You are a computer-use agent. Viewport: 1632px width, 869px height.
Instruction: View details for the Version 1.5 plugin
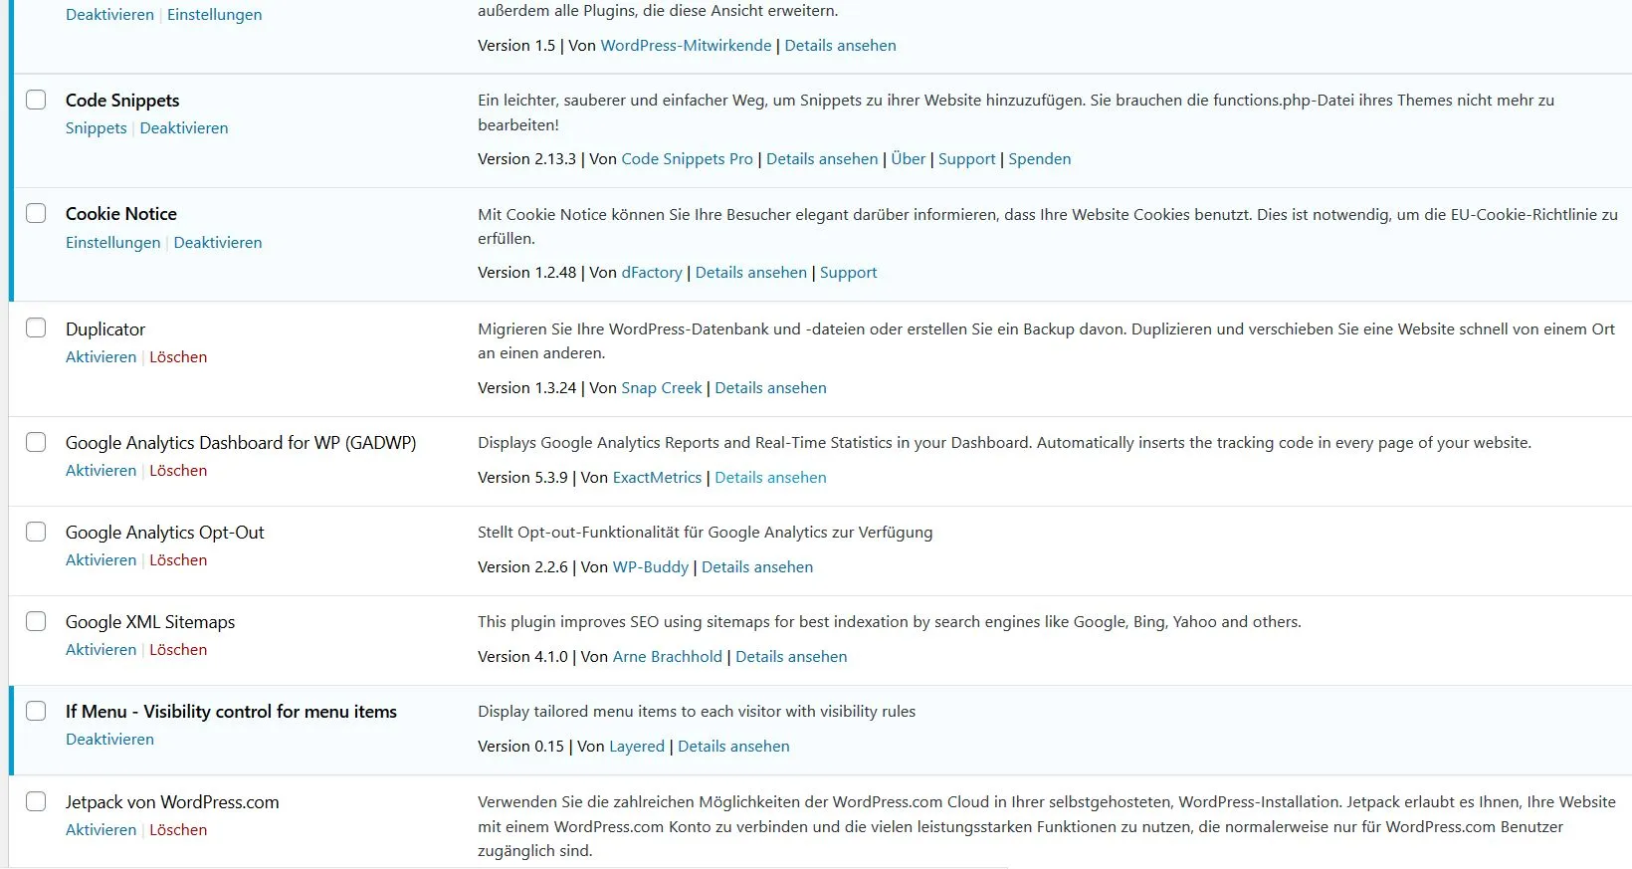tap(840, 46)
